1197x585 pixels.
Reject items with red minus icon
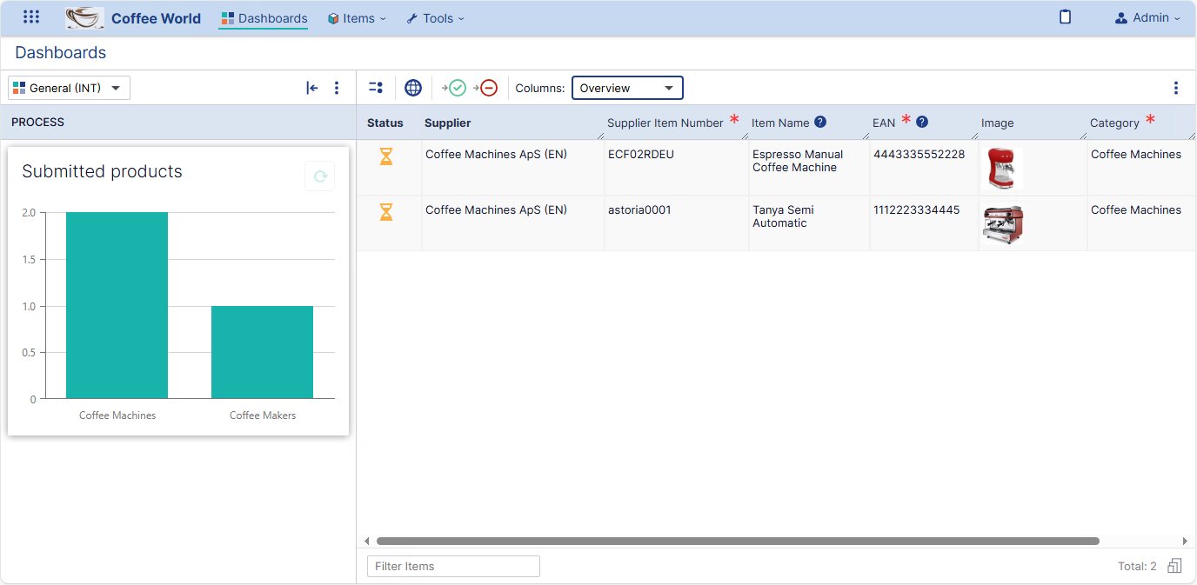(x=485, y=88)
